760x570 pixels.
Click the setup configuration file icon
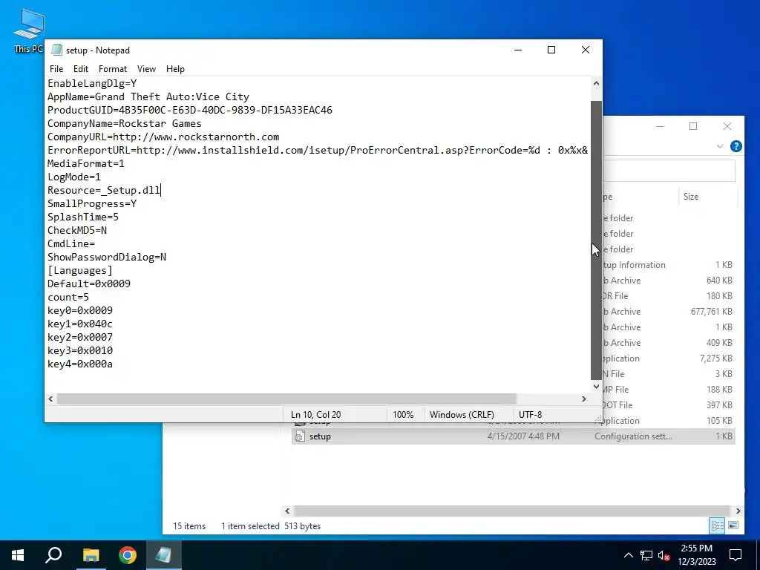[x=300, y=436]
